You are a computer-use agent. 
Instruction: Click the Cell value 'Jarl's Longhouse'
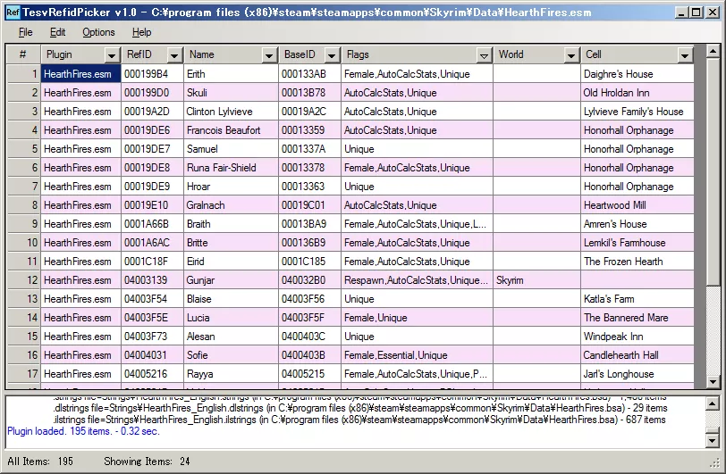point(637,374)
